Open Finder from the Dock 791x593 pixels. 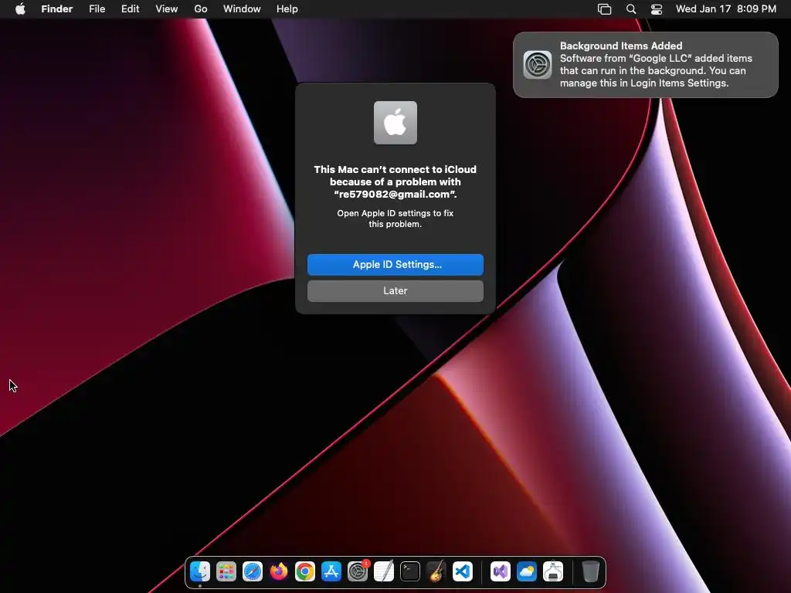pyautogui.click(x=200, y=572)
